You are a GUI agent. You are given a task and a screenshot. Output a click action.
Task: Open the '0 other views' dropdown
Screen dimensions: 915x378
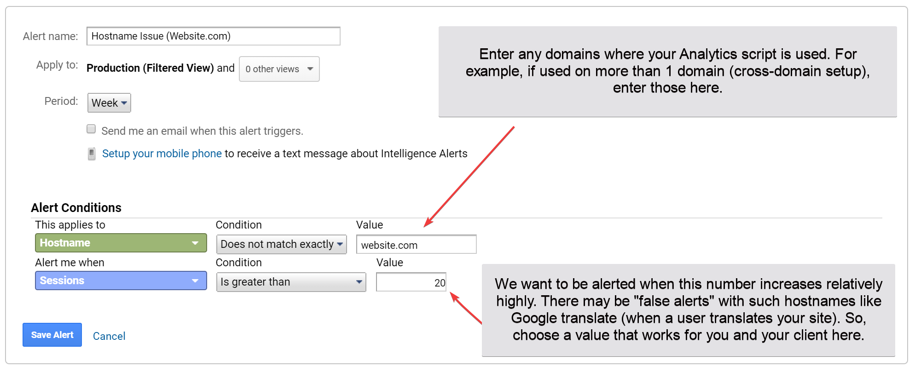point(279,69)
